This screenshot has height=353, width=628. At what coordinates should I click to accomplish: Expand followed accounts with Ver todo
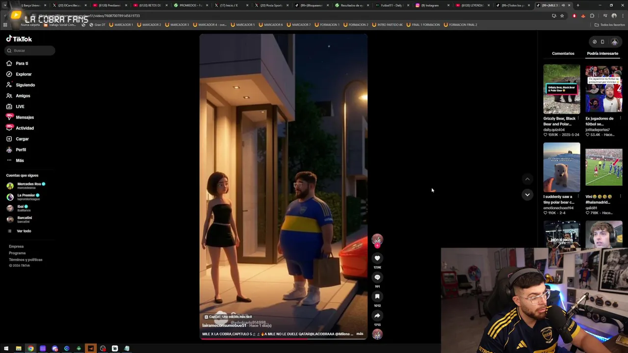[19, 231]
